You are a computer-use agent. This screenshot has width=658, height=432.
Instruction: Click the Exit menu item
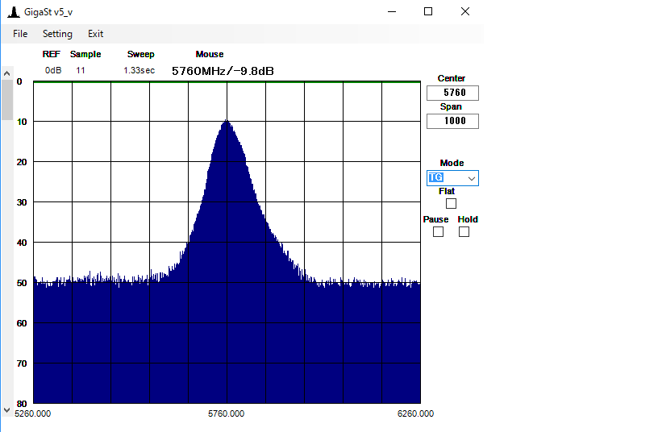(x=96, y=34)
